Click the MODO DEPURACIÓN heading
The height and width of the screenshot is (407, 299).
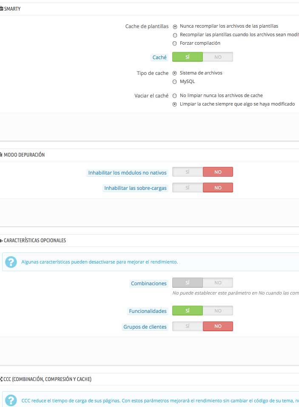pos(24,155)
